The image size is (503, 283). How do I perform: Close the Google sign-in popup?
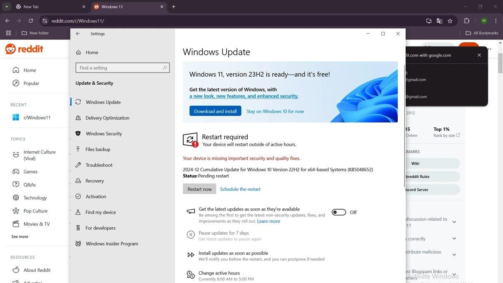pyautogui.click(x=479, y=55)
